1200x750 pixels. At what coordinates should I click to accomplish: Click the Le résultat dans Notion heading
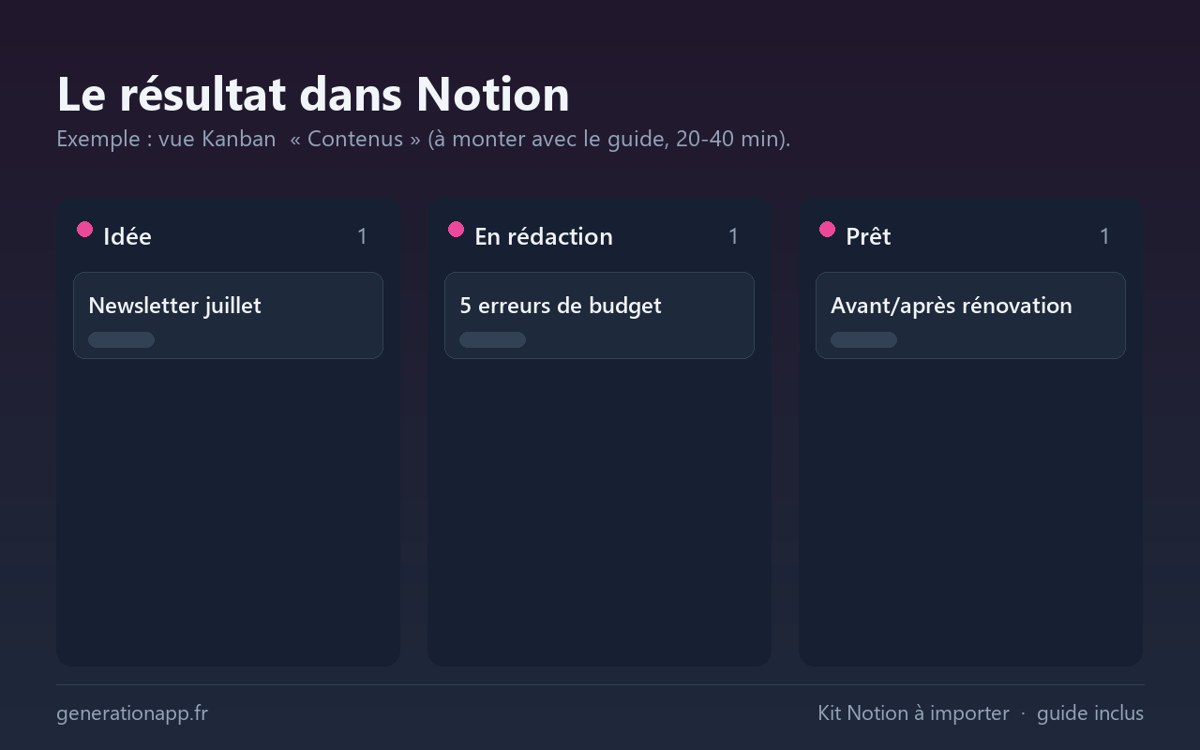pos(313,94)
